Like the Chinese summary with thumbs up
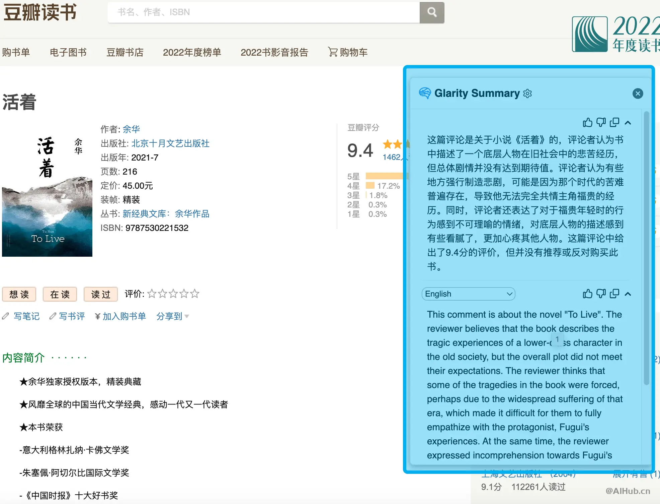The width and height of the screenshot is (660, 504). pyautogui.click(x=587, y=123)
